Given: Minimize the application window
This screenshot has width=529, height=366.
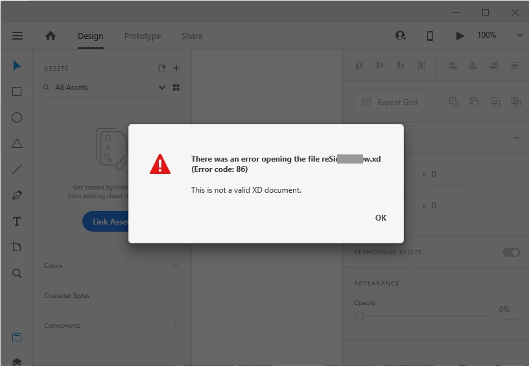Looking at the screenshot, I should 456,12.
